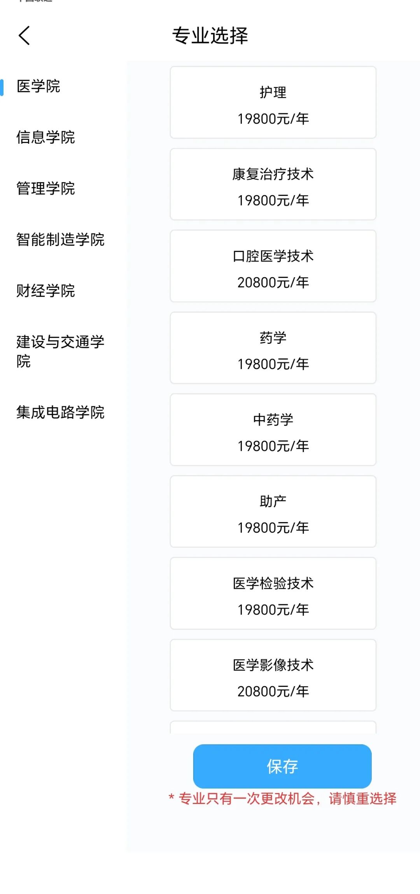Switch to 信息学院 in sidebar
420x894 pixels.
click(45, 137)
